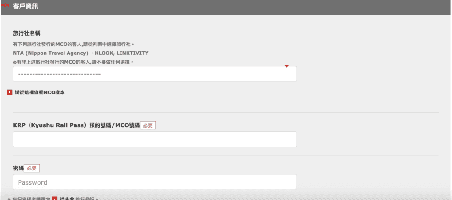Viewport: 452px width, 200px height.
Task: Click the red triangle arrow on agency dropdown
Action: point(286,67)
